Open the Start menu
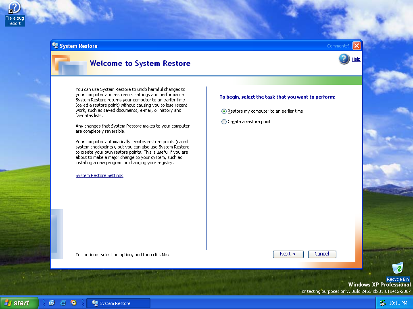The width and height of the screenshot is (413, 309). [19, 303]
